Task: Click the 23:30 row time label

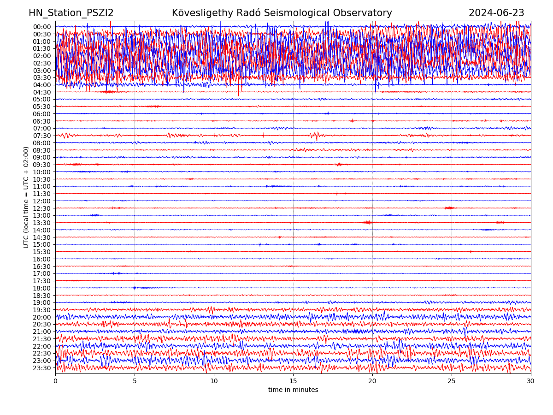Action: point(42,368)
